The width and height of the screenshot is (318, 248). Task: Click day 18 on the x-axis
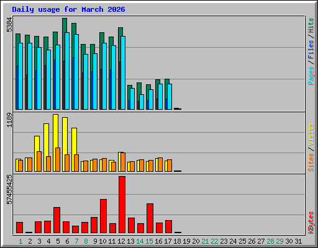pos(177,241)
